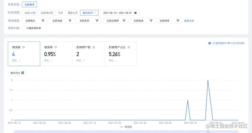Click the filter icon in 全部系统
This screenshot has width=252, height=133.
click(97, 21)
